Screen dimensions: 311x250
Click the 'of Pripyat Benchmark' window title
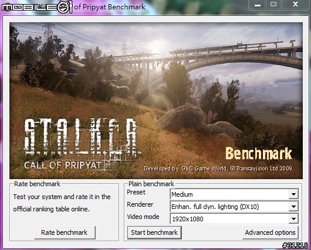pos(110,7)
